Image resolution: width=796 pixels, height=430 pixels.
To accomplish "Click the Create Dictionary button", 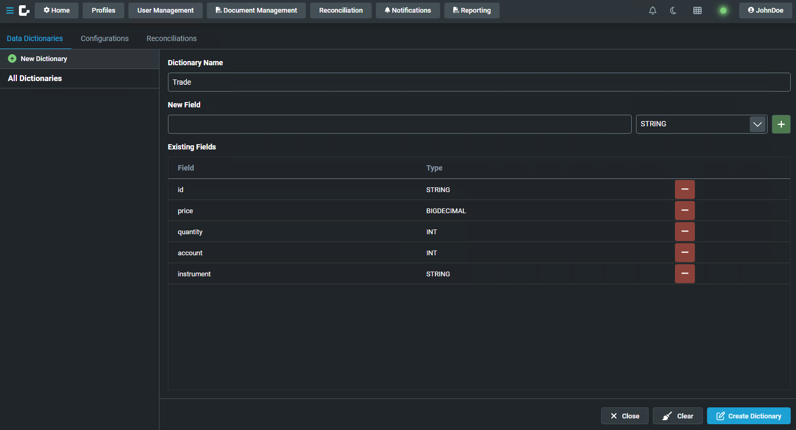I will pyautogui.click(x=748, y=416).
